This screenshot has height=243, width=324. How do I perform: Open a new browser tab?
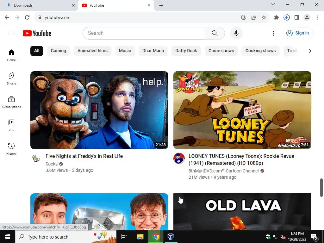click(x=161, y=5)
